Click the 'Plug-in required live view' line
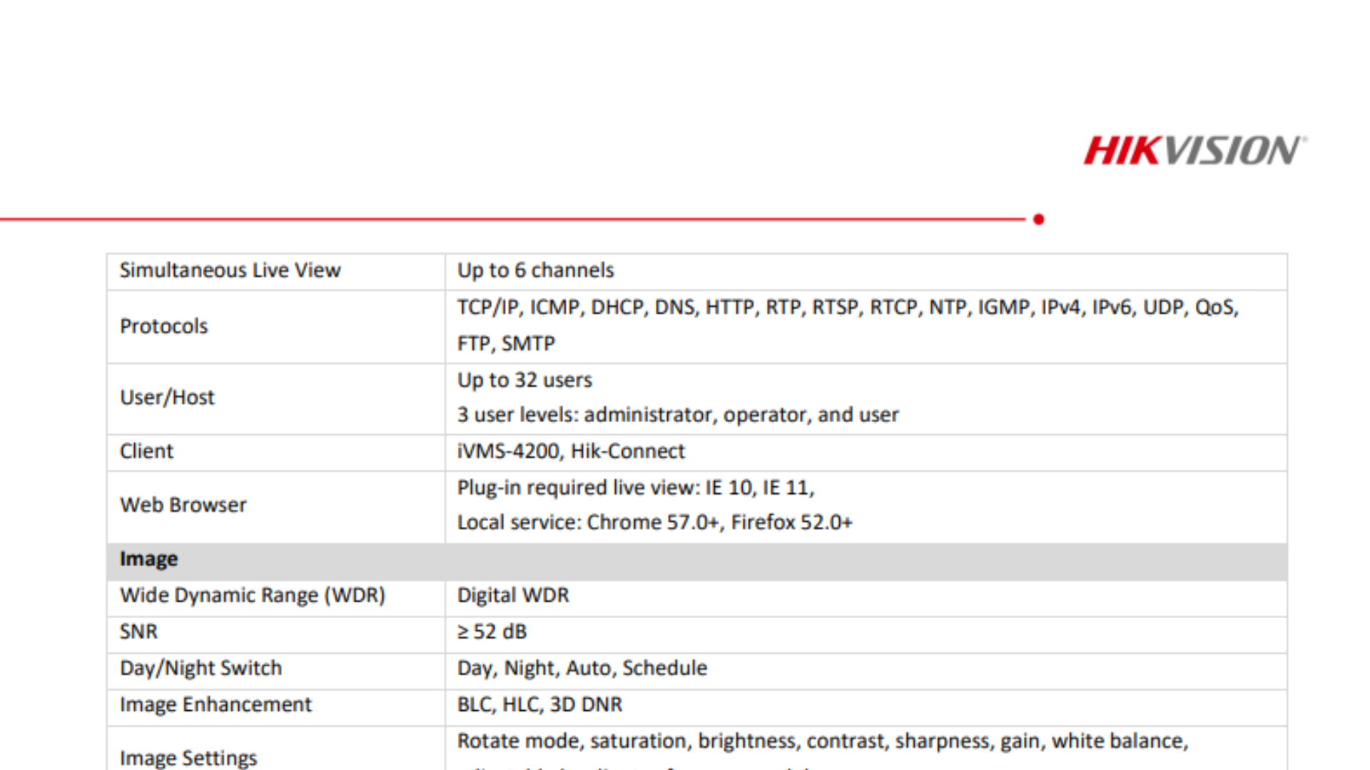The width and height of the screenshot is (1370, 770). point(635,488)
